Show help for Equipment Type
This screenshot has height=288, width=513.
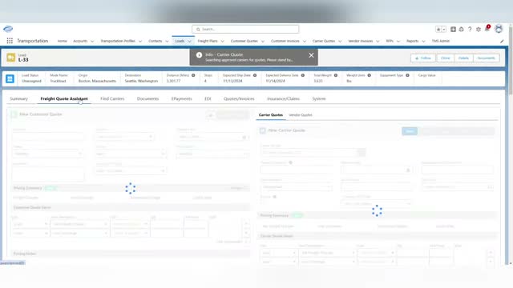tap(407, 75)
